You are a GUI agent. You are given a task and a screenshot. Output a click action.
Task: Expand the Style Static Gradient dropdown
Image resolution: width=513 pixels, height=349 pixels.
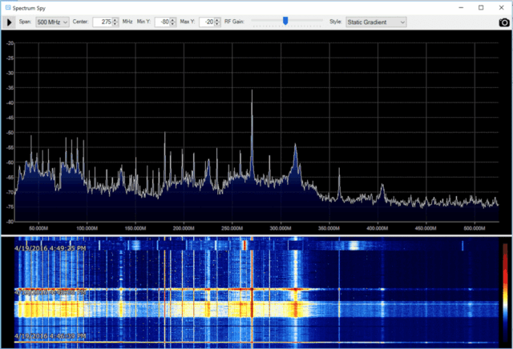(x=377, y=22)
